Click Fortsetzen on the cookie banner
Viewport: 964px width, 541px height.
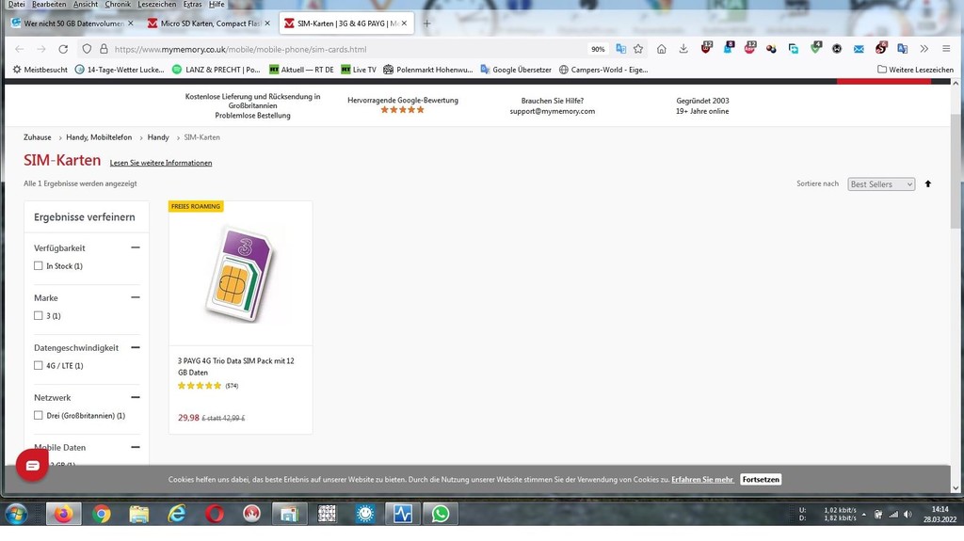point(761,480)
